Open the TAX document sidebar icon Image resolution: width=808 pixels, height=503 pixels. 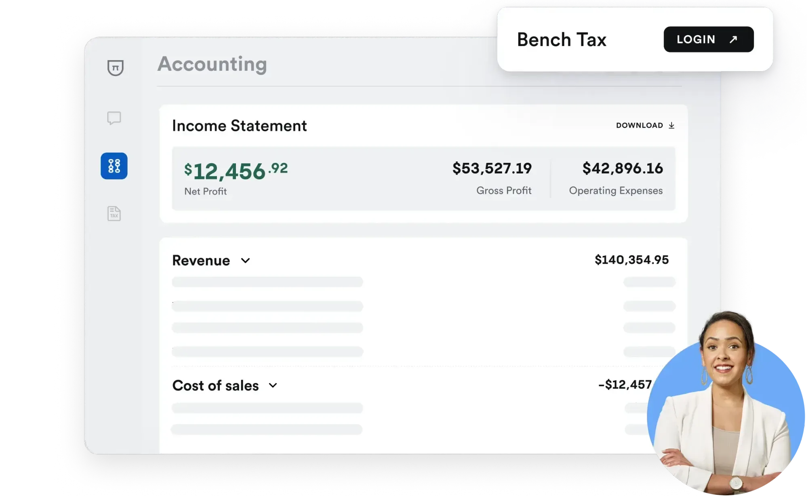click(x=114, y=213)
